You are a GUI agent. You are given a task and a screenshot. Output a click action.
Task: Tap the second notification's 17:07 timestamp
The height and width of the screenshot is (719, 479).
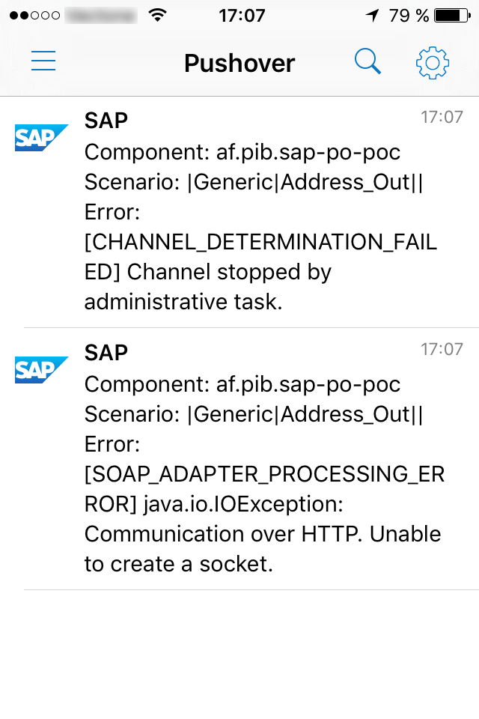(442, 349)
